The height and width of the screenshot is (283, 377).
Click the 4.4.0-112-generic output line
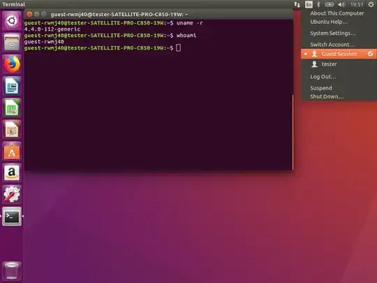[52, 29]
